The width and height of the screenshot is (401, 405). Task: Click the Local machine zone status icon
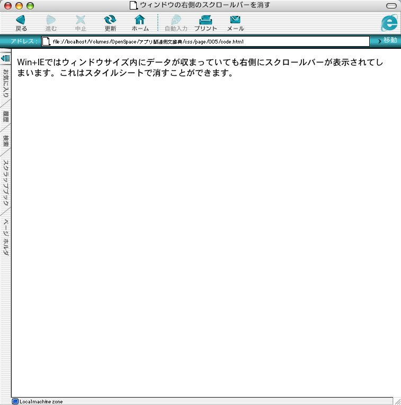pyautogui.click(x=15, y=401)
